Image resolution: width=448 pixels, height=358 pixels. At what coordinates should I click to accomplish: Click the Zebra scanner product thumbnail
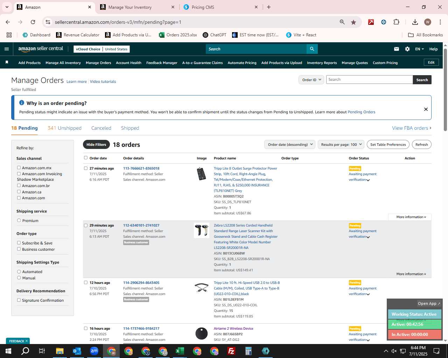pyautogui.click(x=202, y=230)
